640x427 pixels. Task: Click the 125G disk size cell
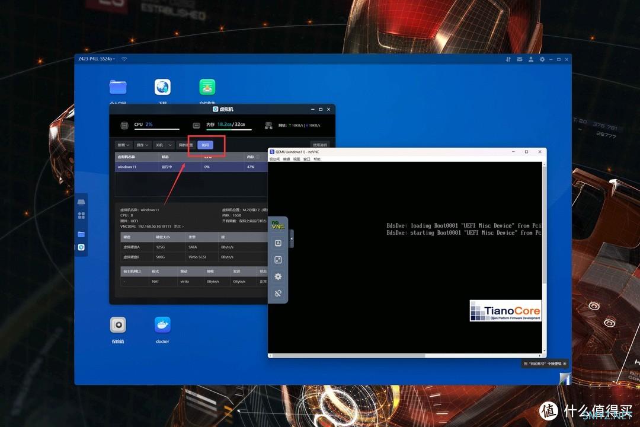pyautogui.click(x=160, y=247)
